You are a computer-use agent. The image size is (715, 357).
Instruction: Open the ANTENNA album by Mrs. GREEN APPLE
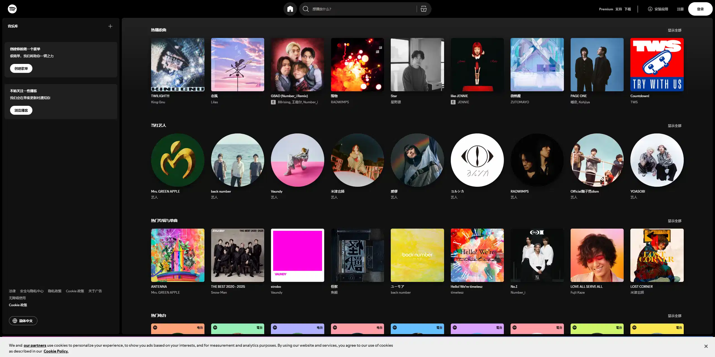(178, 255)
